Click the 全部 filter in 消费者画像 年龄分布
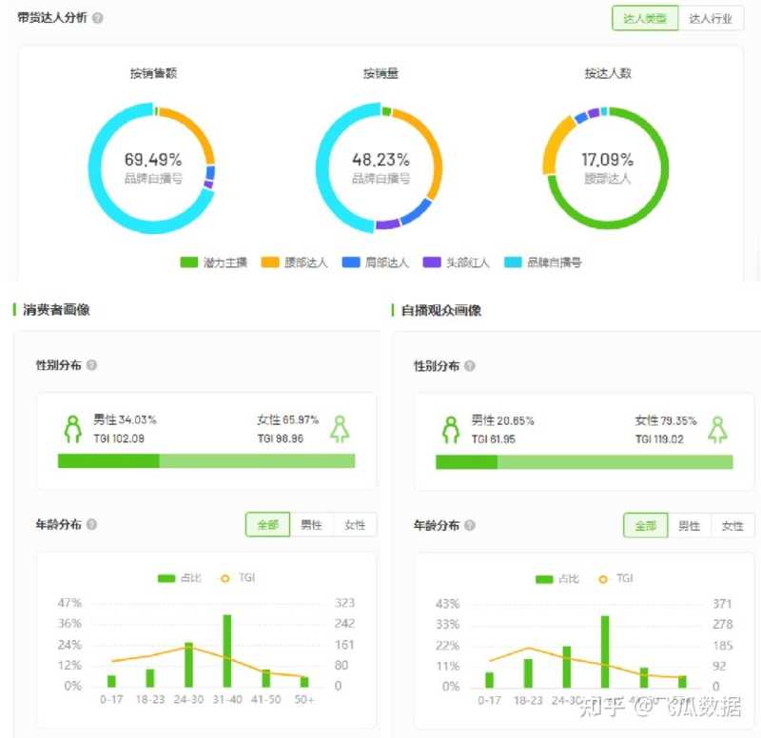The height and width of the screenshot is (738, 761). 266,524
